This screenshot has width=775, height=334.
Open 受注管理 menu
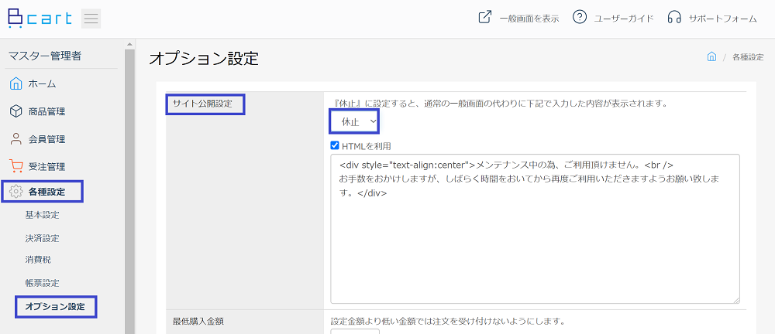pos(46,167)
